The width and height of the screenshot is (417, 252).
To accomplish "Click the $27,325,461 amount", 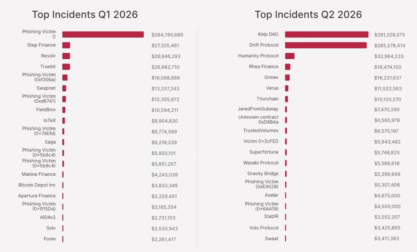I will 165,46.
